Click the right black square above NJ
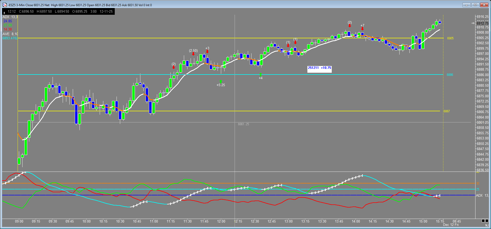This screenshot has width=491, height=229. pyautogui.click(x=487, y=221)
